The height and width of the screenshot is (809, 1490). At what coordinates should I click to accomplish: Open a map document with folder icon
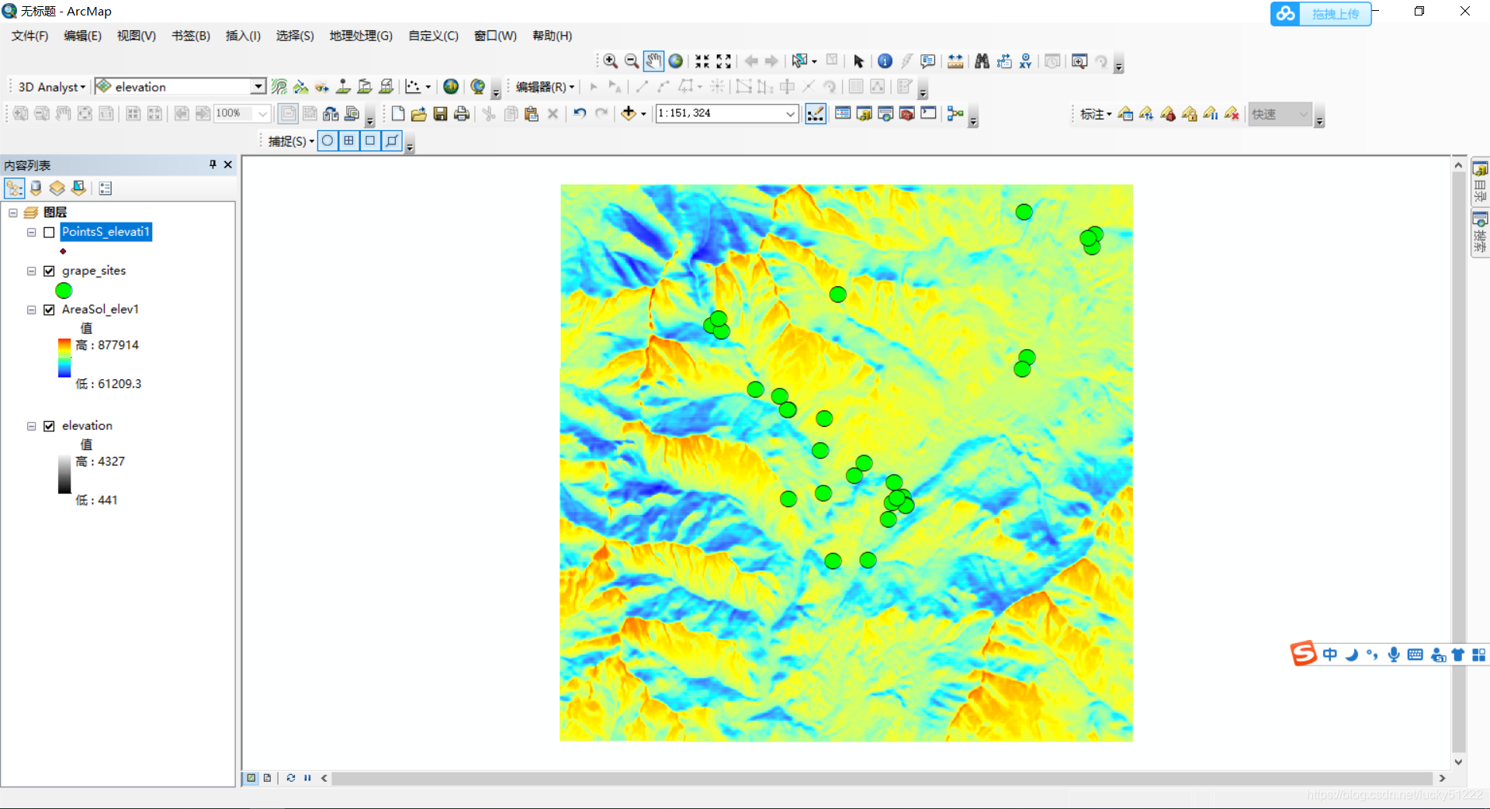pos(419,113)
